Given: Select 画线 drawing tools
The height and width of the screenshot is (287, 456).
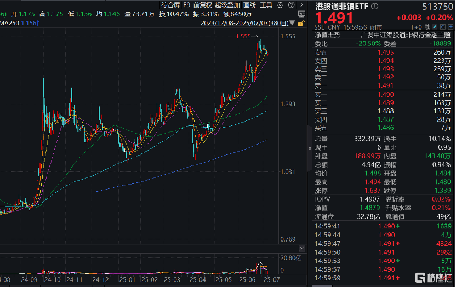Looking at the screenshot, I should [249, 5].
